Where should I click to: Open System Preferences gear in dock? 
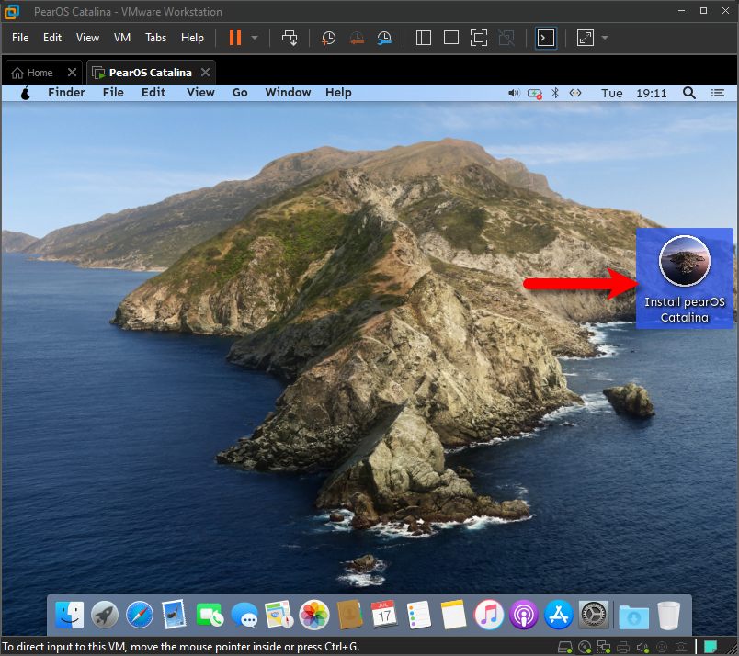(594, 615)
